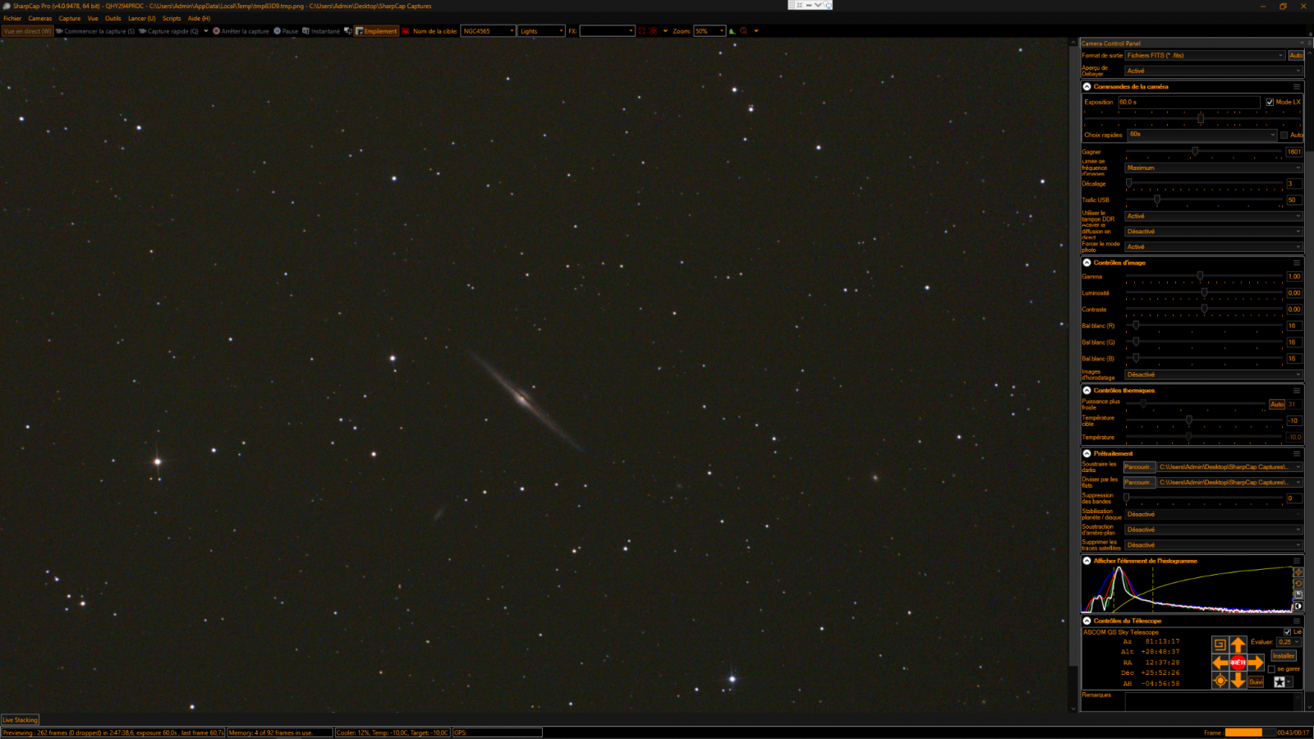Open the frame rate limit Maximum dropdown
This screenshot has height=739, width=1314.
(x=1213, y=168)
